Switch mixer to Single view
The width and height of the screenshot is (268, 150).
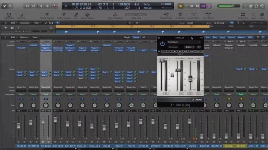pyautogui.click(x=126, y=37)
